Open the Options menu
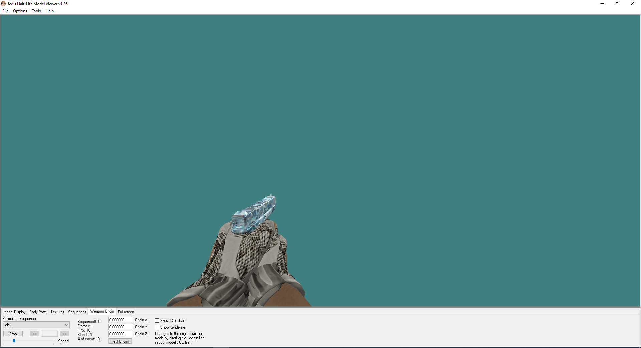 [x=20, y=11]
